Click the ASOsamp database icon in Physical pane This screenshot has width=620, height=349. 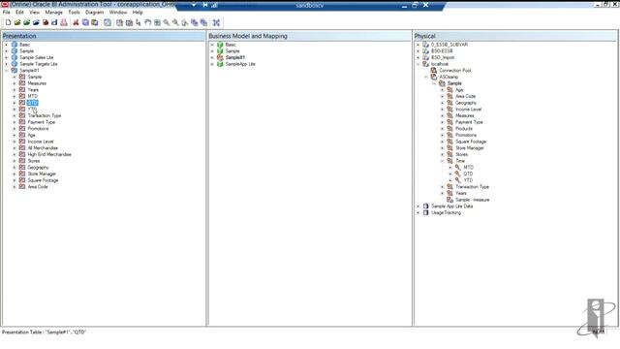pyautogui.click(x=434, y=77)
